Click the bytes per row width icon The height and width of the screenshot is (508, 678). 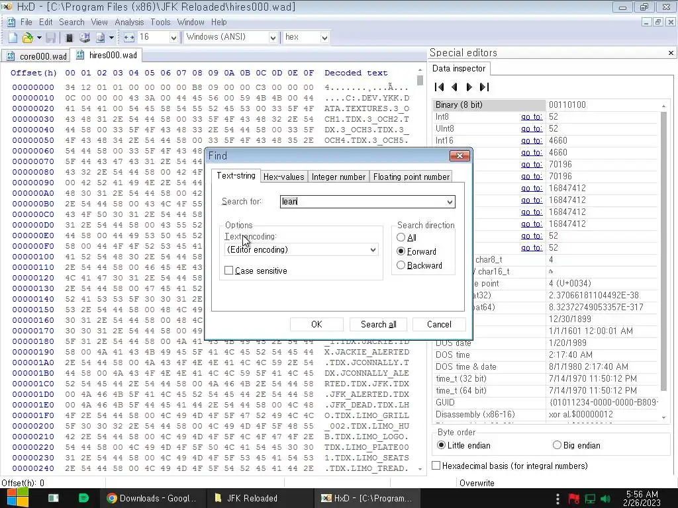click(129, 38)
